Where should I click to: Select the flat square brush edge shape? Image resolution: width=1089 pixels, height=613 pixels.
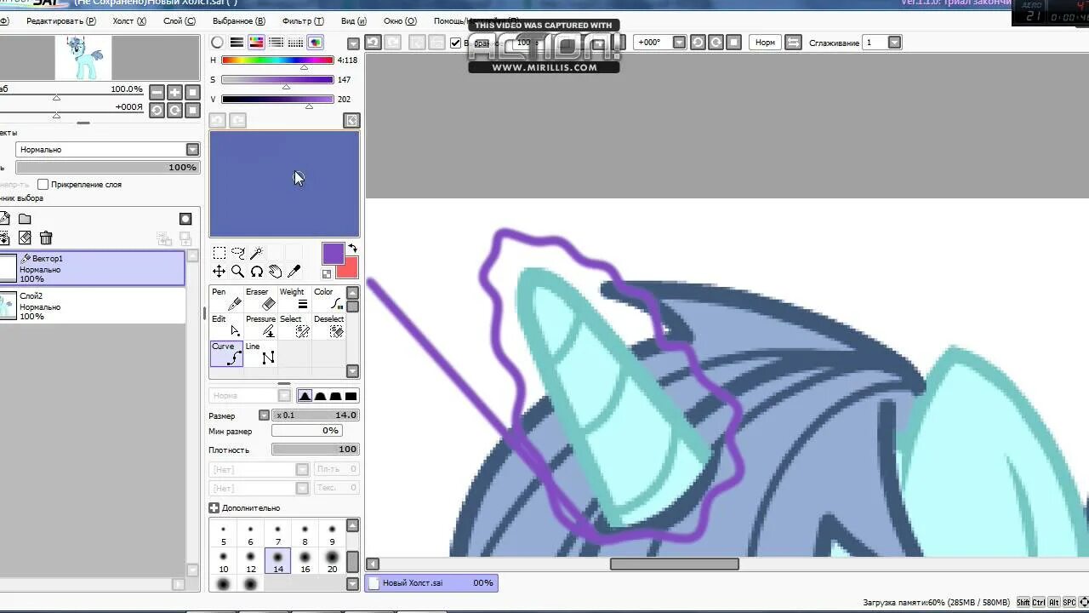351,396
